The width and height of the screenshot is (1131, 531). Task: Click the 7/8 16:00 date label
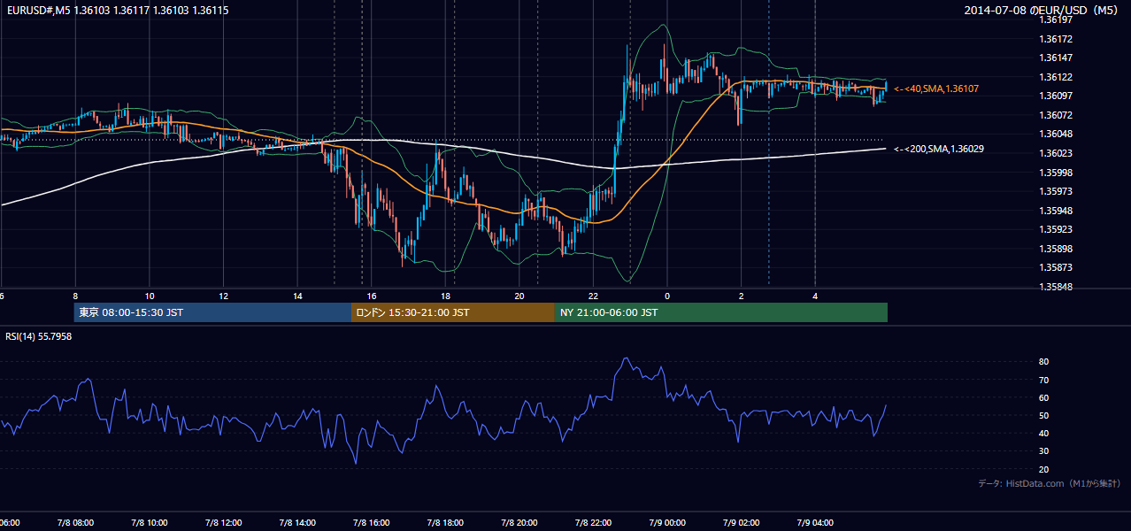(x=371, y=523)
